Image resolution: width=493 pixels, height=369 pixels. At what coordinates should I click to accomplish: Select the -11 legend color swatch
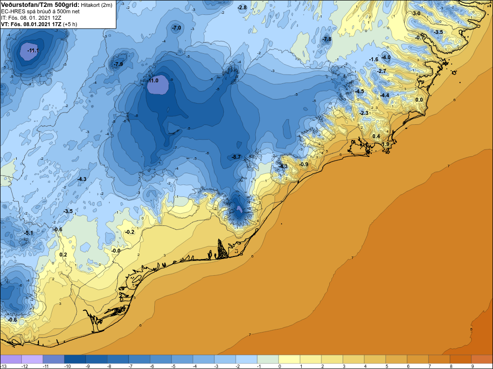pos(53,359)
